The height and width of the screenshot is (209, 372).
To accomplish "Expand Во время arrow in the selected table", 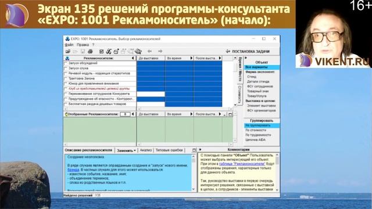I will pos(191,114).
